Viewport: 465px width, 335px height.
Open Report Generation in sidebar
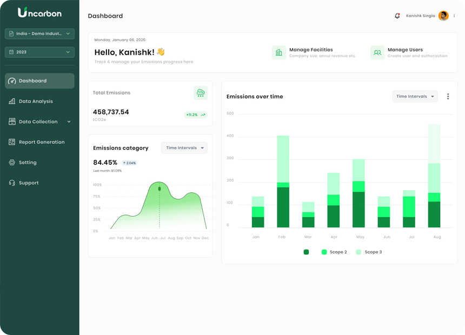[x=41, y=142]
